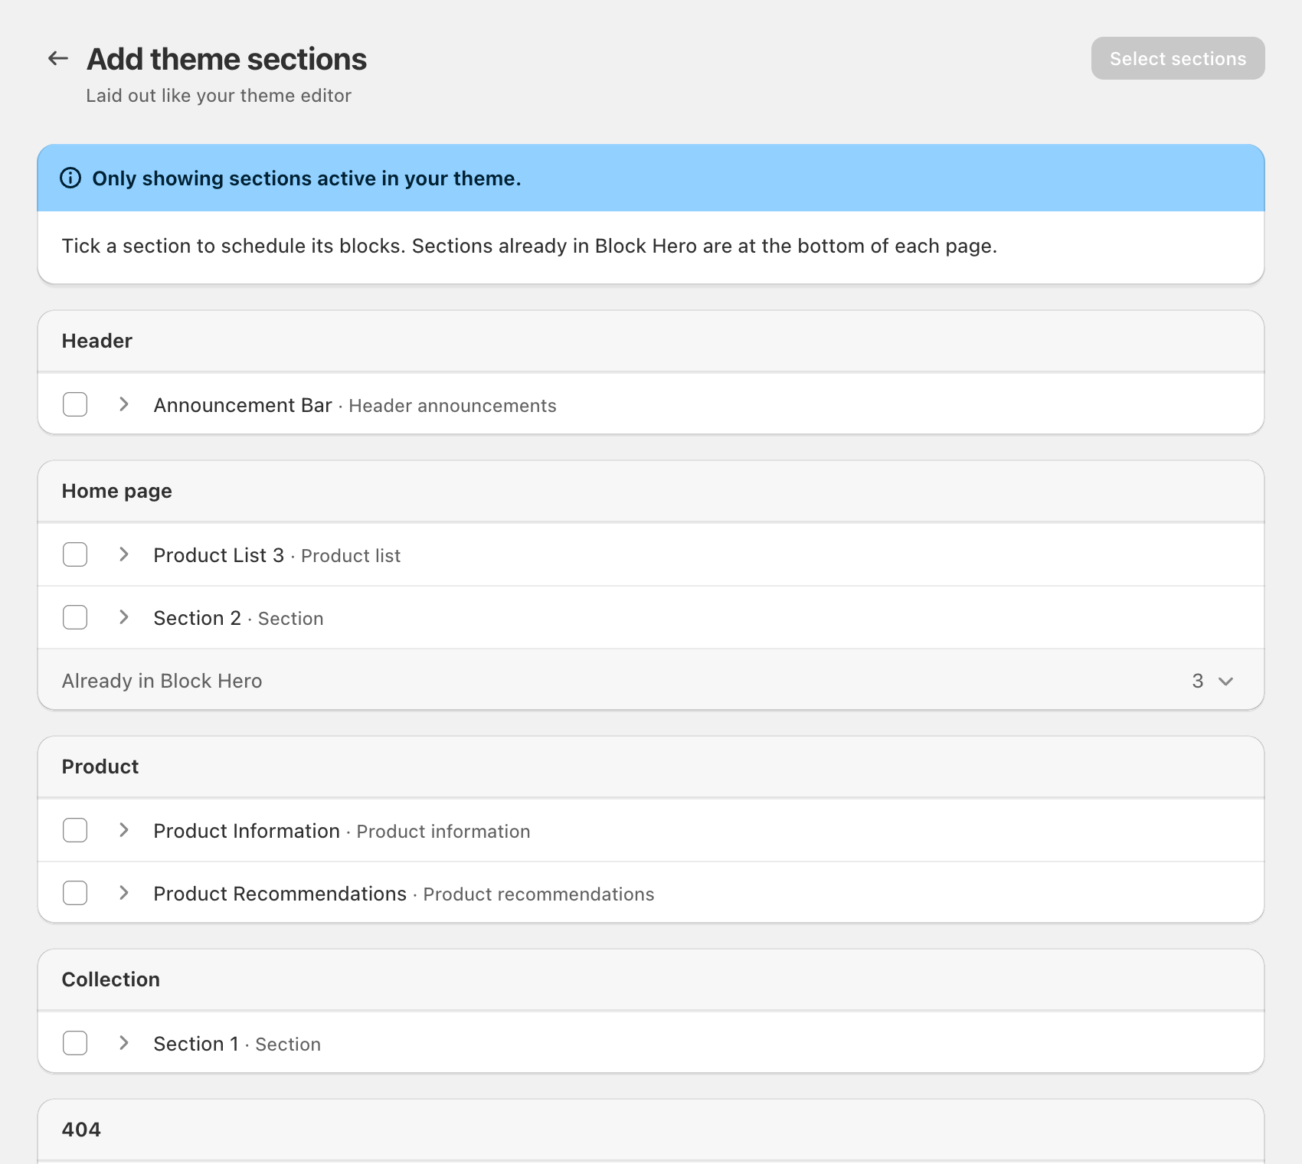1302x1164 pixels.
Task: Click the Collection group heading
Action: 111,979
